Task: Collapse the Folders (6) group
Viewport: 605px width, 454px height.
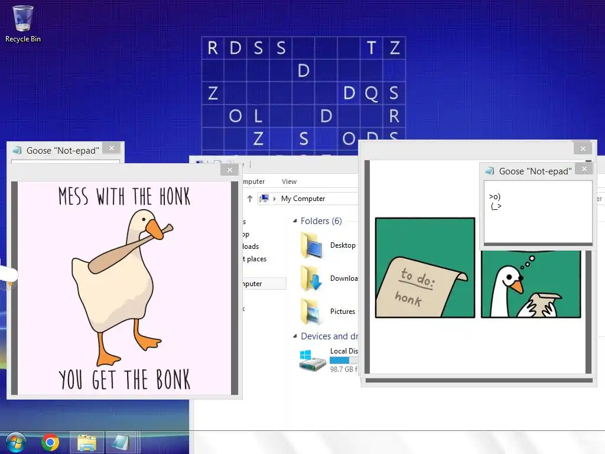Action: (x=295, y=221)
